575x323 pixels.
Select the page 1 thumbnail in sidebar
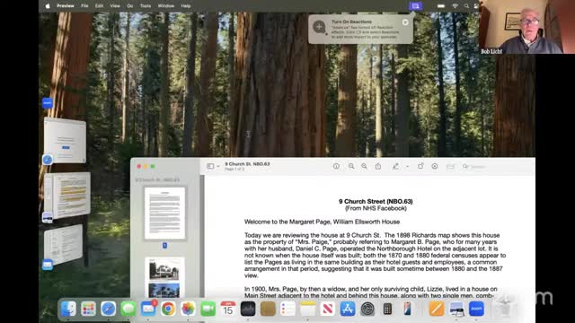click(x=164, y=214)
